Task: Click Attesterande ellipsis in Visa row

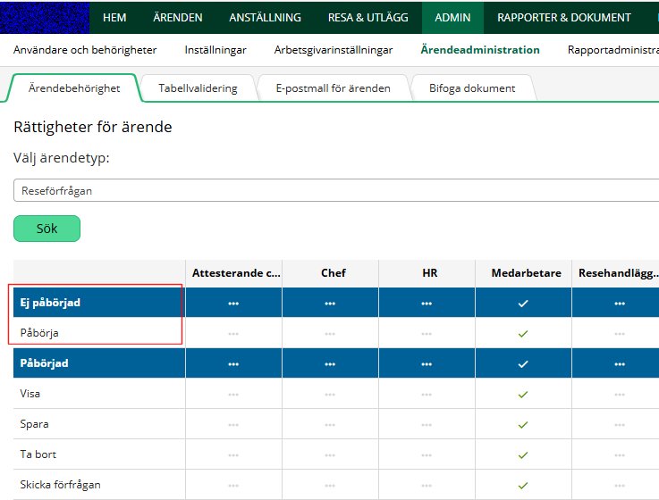Action: pyautogui.click(x=233, y=394)
